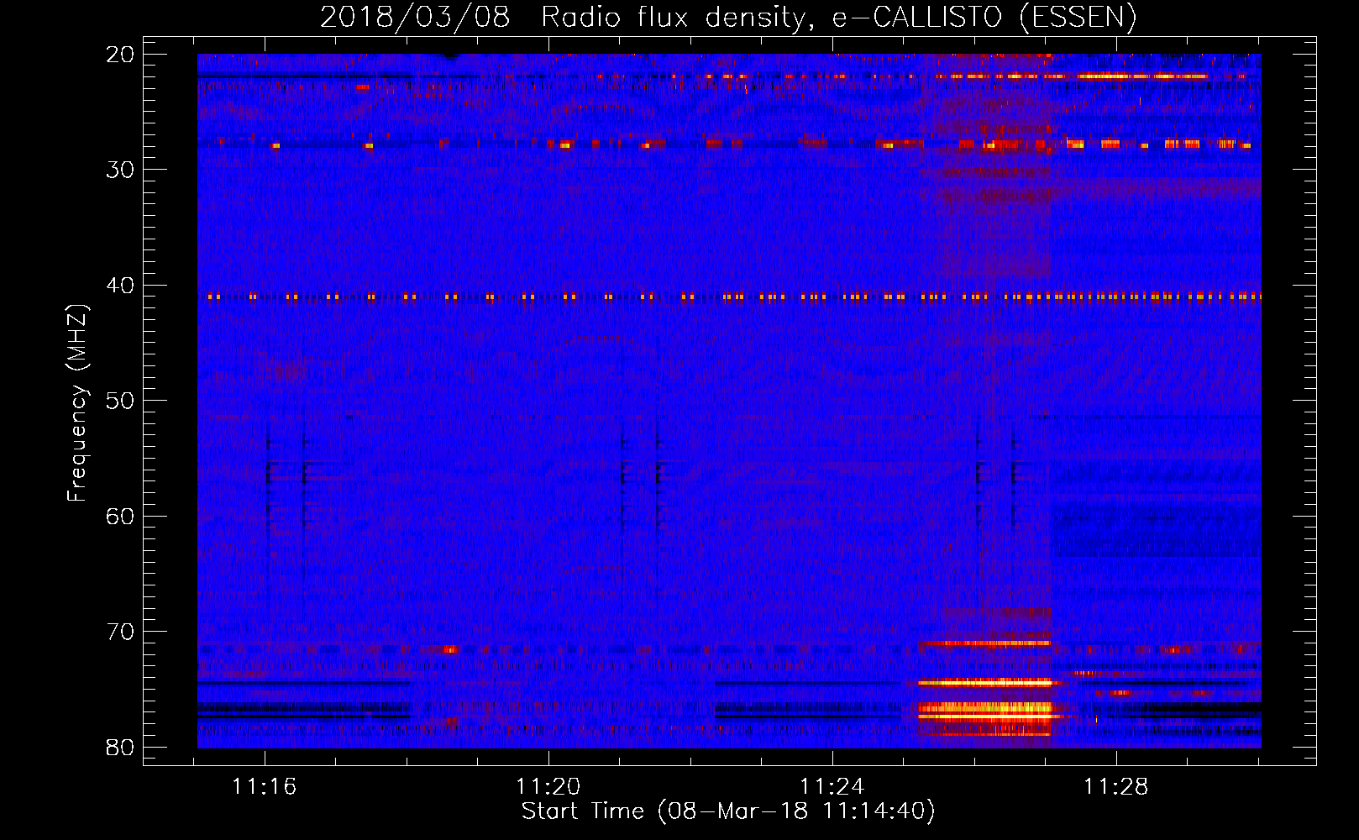Click the plot title "2018/03/08 Radio flux density, e-CALLISTO (ESSEN)"
Viewport: 1359px width, 840px height.
pos(728,17)
